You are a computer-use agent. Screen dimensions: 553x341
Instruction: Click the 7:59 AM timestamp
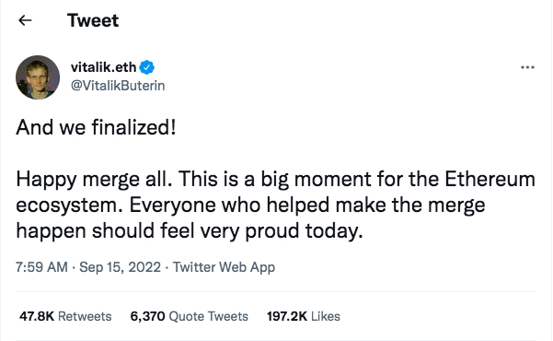point(41,267)
